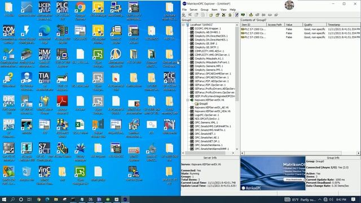Open the TIA Administrator desktop icon

click(x=45, y=81)
